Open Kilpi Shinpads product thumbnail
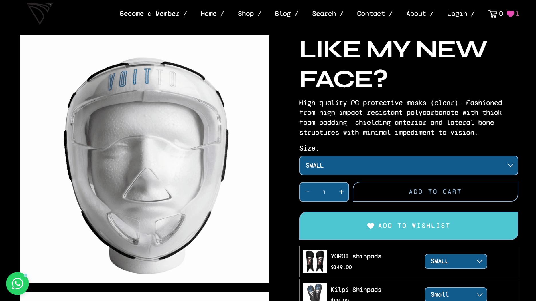Screen dimensions: 536x301 pyautogui.click(x=315, y=292)
